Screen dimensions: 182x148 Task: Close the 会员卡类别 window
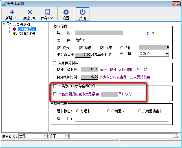point(176,4)
